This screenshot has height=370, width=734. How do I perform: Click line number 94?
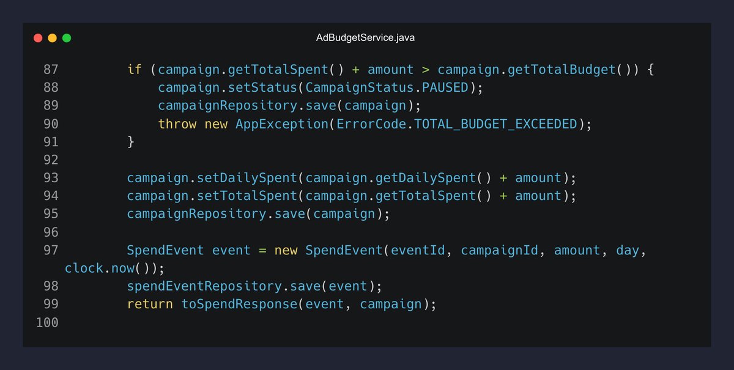click(51, 196)
